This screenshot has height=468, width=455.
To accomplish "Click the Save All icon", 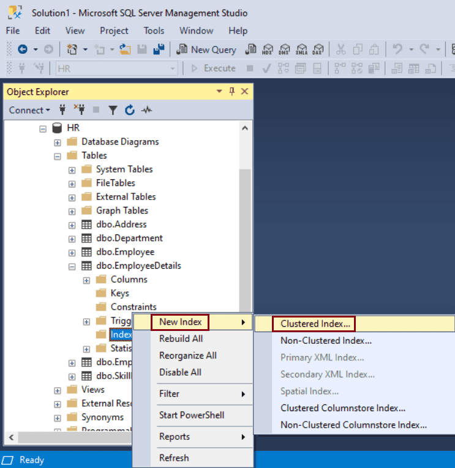I will point(159,50).
